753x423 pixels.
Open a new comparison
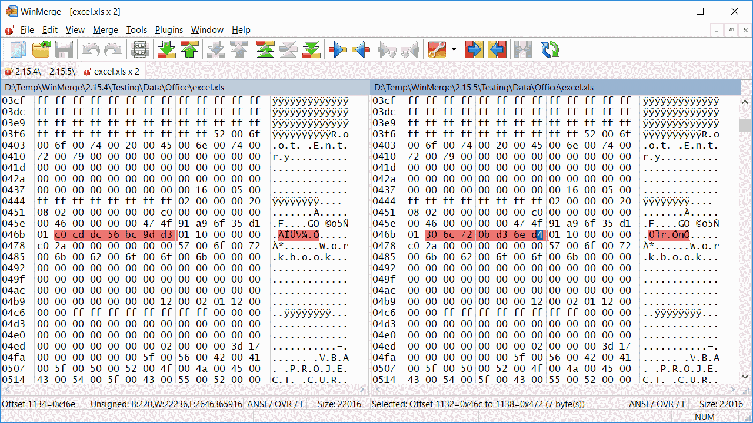18,49
